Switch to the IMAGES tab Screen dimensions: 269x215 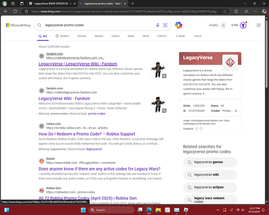99,36
